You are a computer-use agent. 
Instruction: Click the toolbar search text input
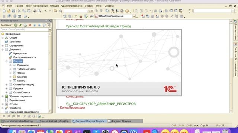(x=75, y=11)
